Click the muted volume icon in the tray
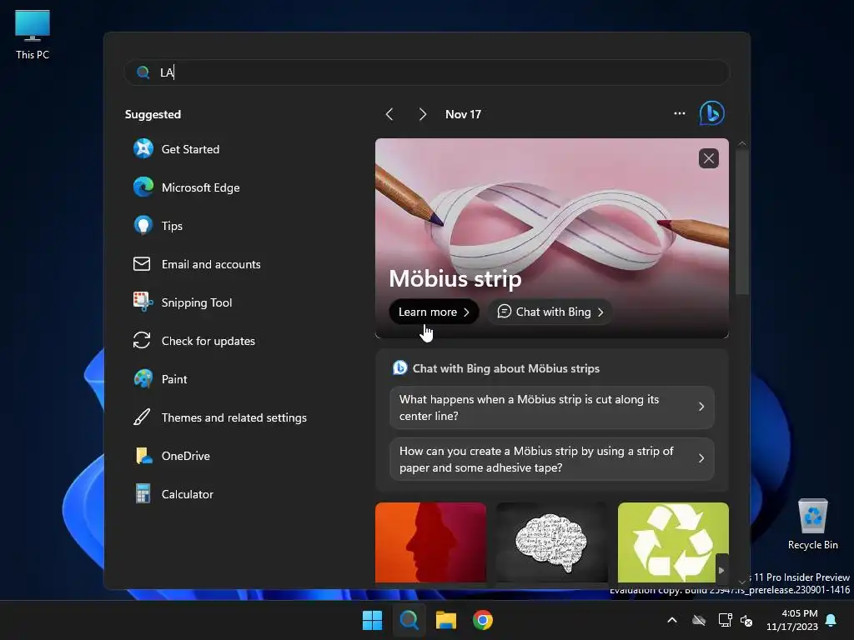This screenshot has height=640, width=854. pos(746,620)
